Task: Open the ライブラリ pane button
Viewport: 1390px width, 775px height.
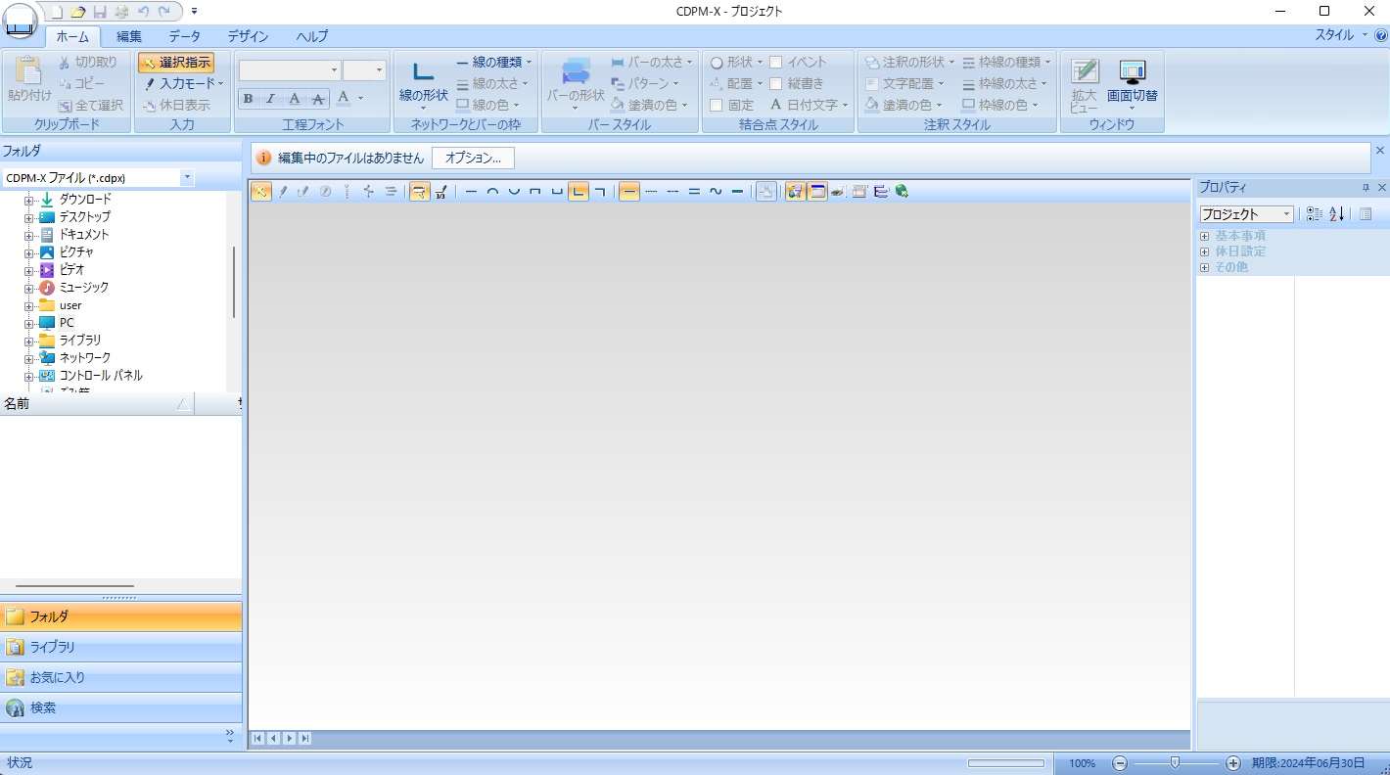Action: pos(121,647)
